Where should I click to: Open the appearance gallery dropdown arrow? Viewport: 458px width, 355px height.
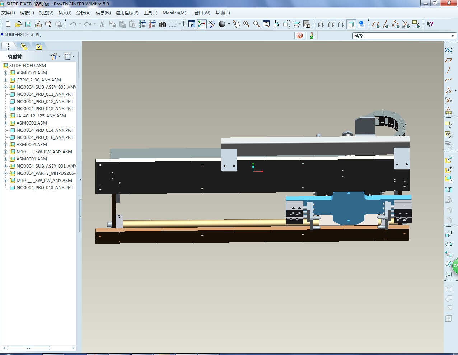click(229, 24)
